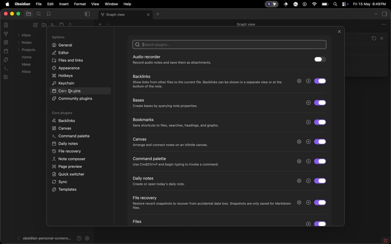This screenshot has width=391, height=244.
Task: Open the Insert menu
Action: click(64, 4)
